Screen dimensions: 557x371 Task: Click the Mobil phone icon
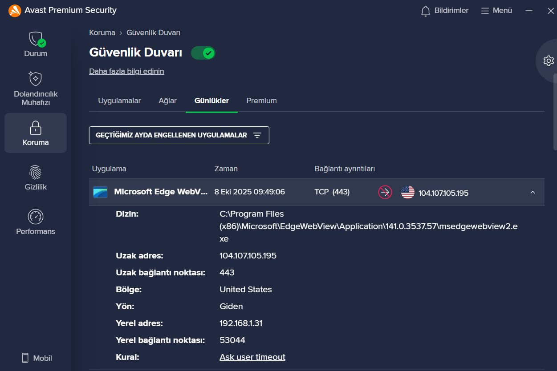tap(25, 358)
